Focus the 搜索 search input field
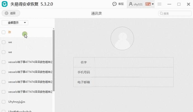This screenshot has height=112, width=193. [175, 13]
